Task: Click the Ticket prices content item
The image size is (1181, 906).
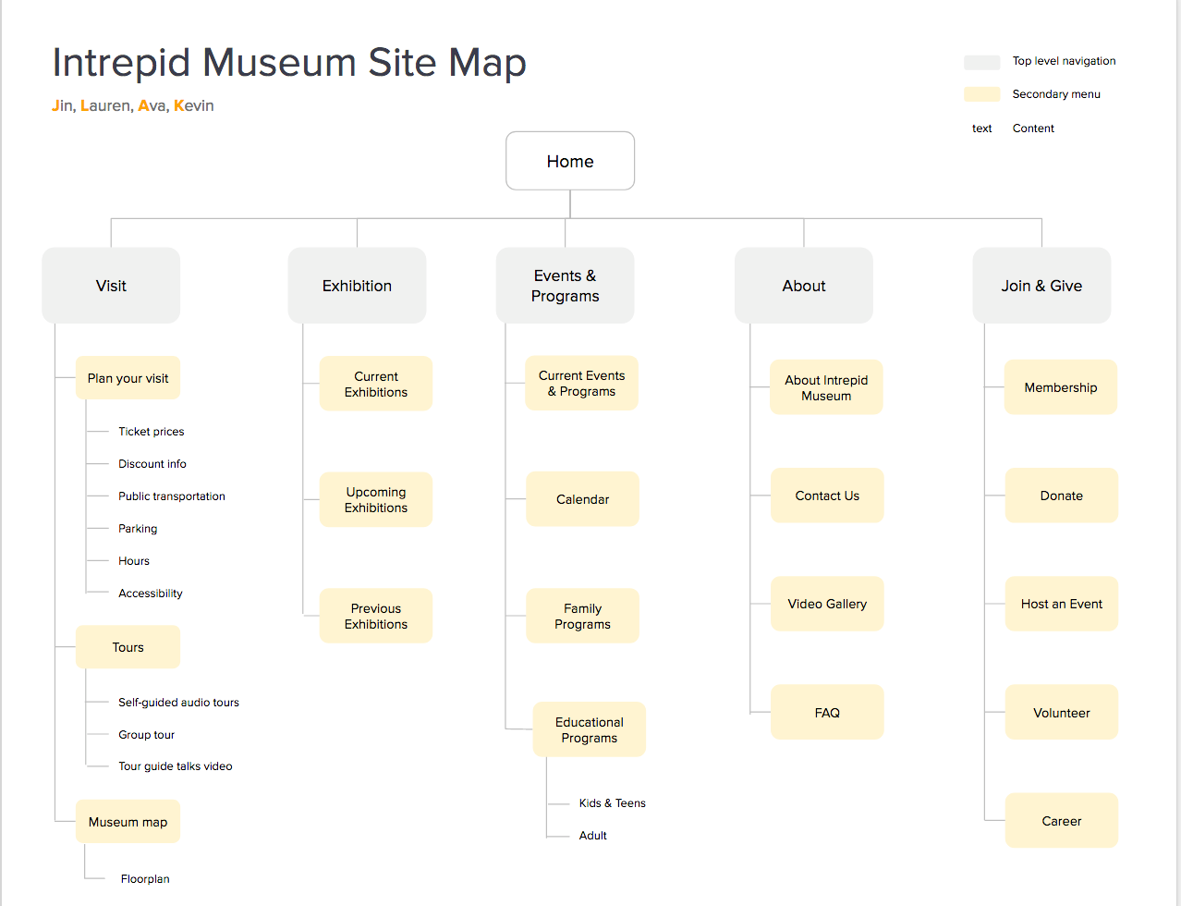Action: point(152,432)
